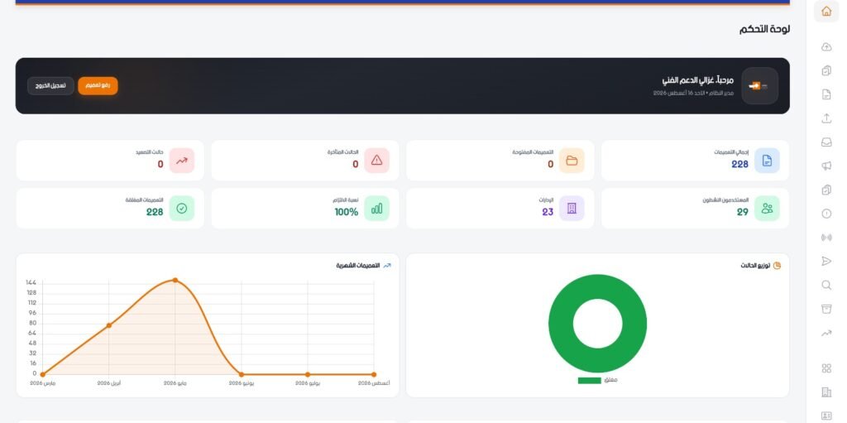Click the alert circle sidebar icon

click(x=826, y=214)
